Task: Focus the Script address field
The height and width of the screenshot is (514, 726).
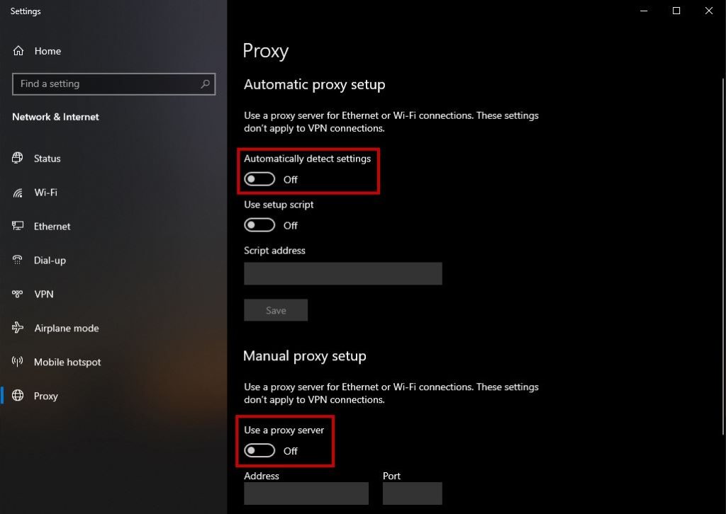Action: point(342,273)
